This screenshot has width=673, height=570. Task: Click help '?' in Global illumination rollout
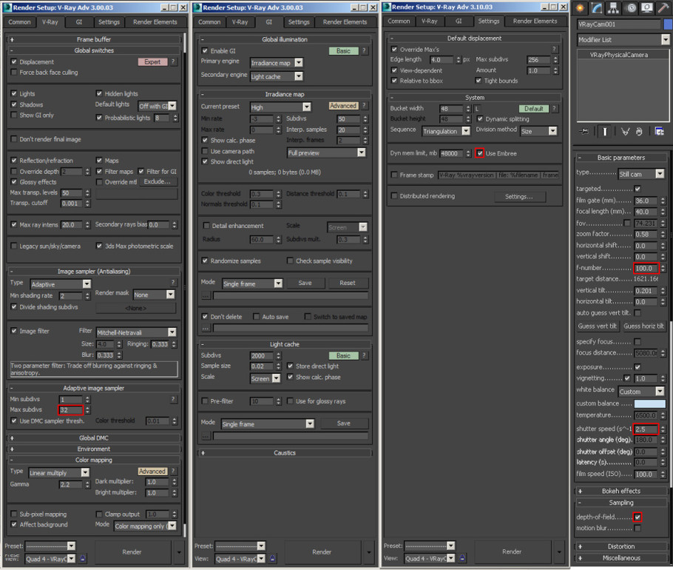pyautogui.click(x=364, y=50)
